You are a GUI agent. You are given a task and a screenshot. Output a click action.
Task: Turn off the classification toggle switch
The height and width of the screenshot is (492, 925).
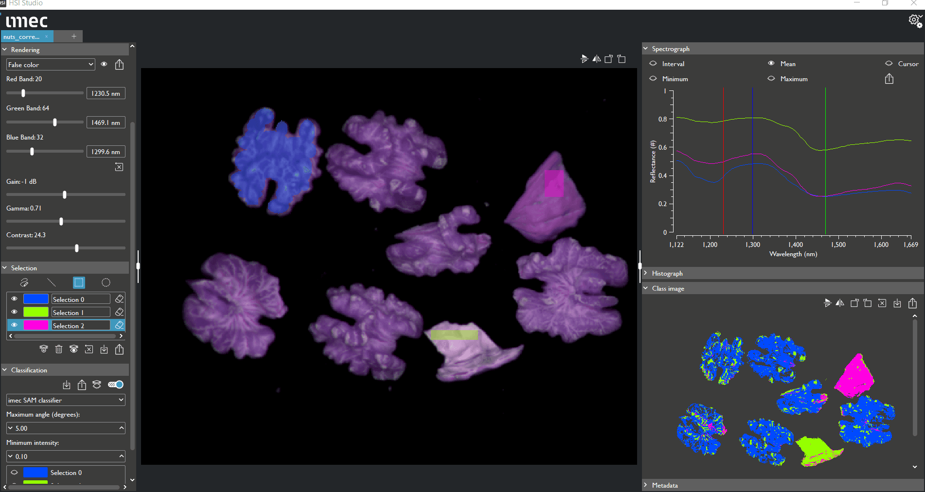(x=116, y=385)
